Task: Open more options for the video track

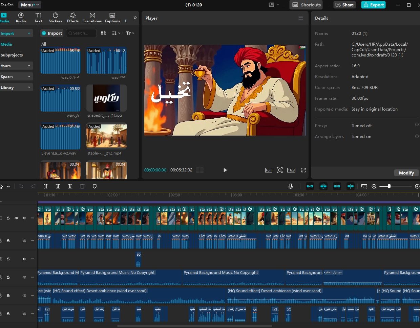Action: click(x=33, y=218)
